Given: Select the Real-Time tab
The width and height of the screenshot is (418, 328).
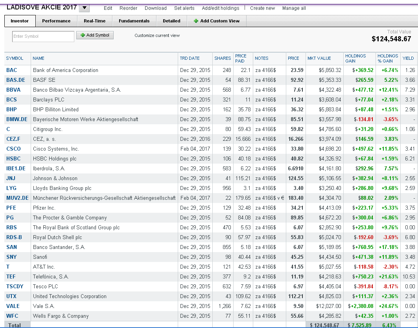Looking at the screenshot, I should point(95,21).
